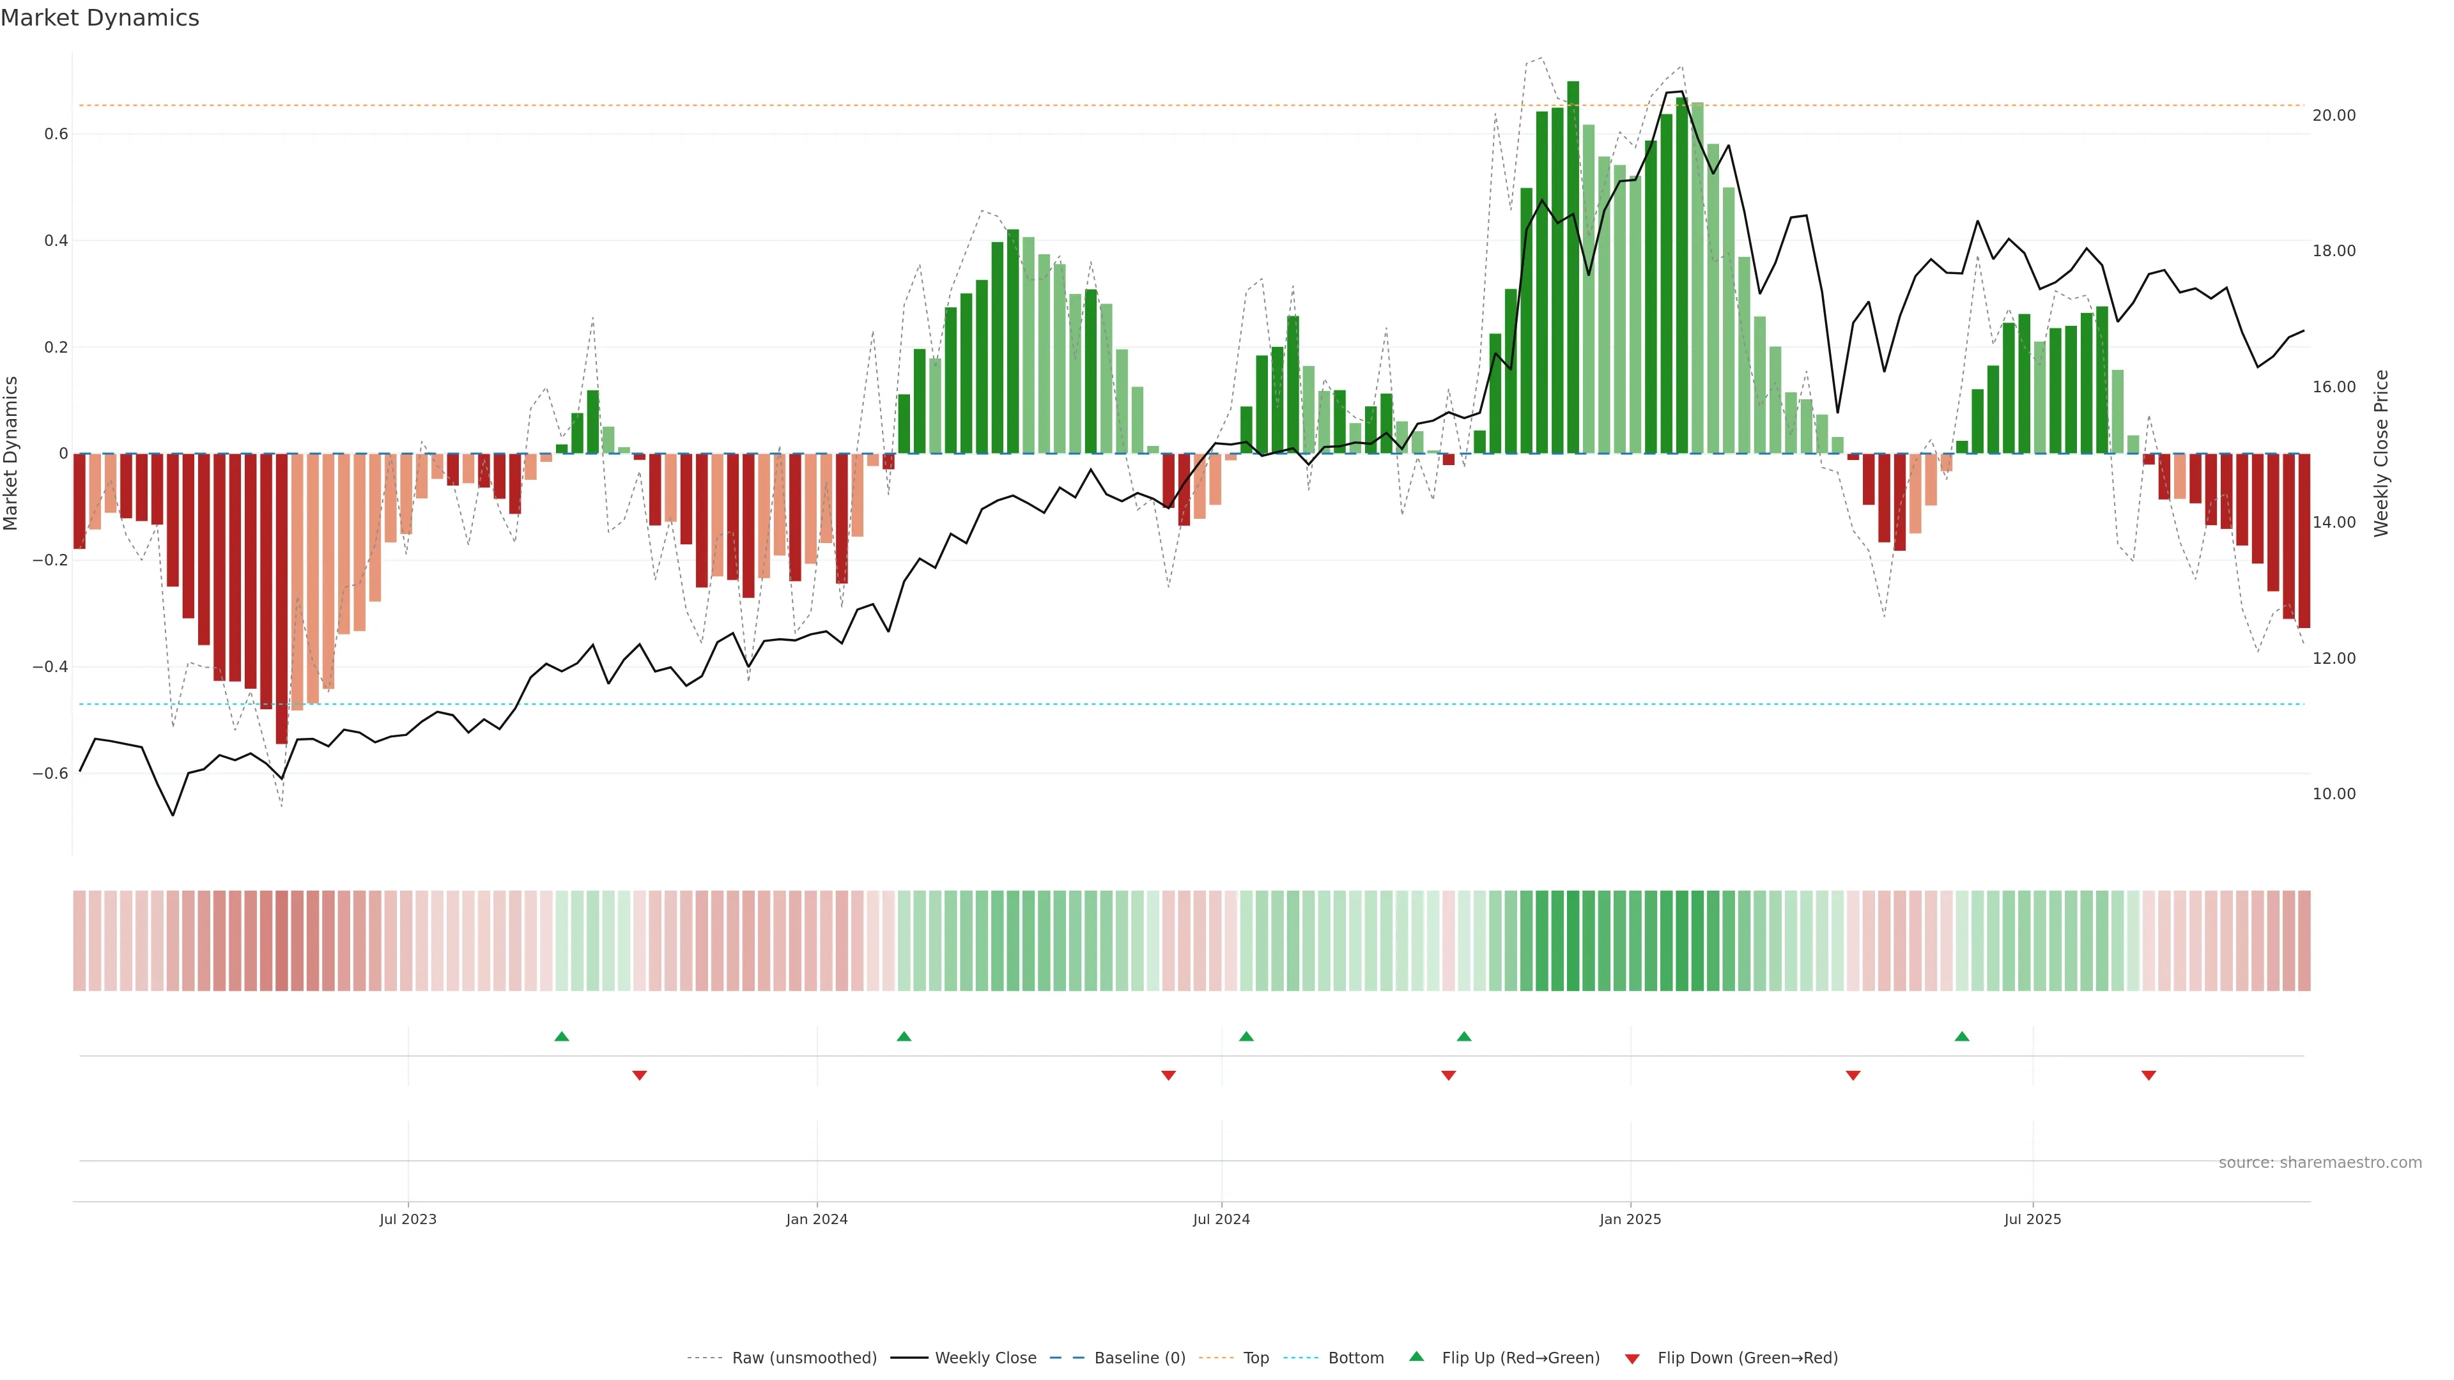The height and width of the screenshot is (1380, 2454).
Task: Click the red flip-down marker just before Jul 2024
Action: pyautogui.click(x=1169, y=1075)
